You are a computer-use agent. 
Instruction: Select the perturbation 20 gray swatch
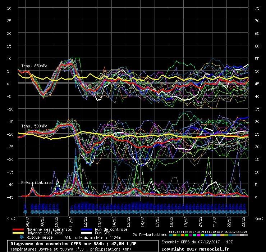(x=246, y=235)
